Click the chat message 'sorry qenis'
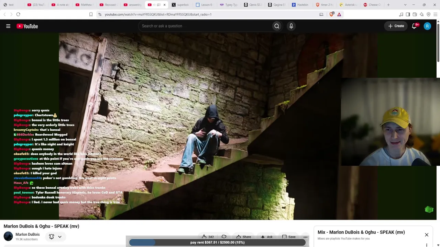 [x=41, y=110]
